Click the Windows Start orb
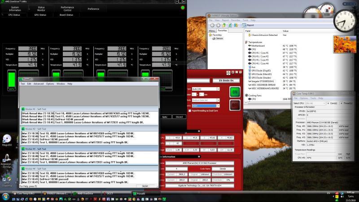The width and height of the screenshot is (359, 202). click(x=5, y=196)
